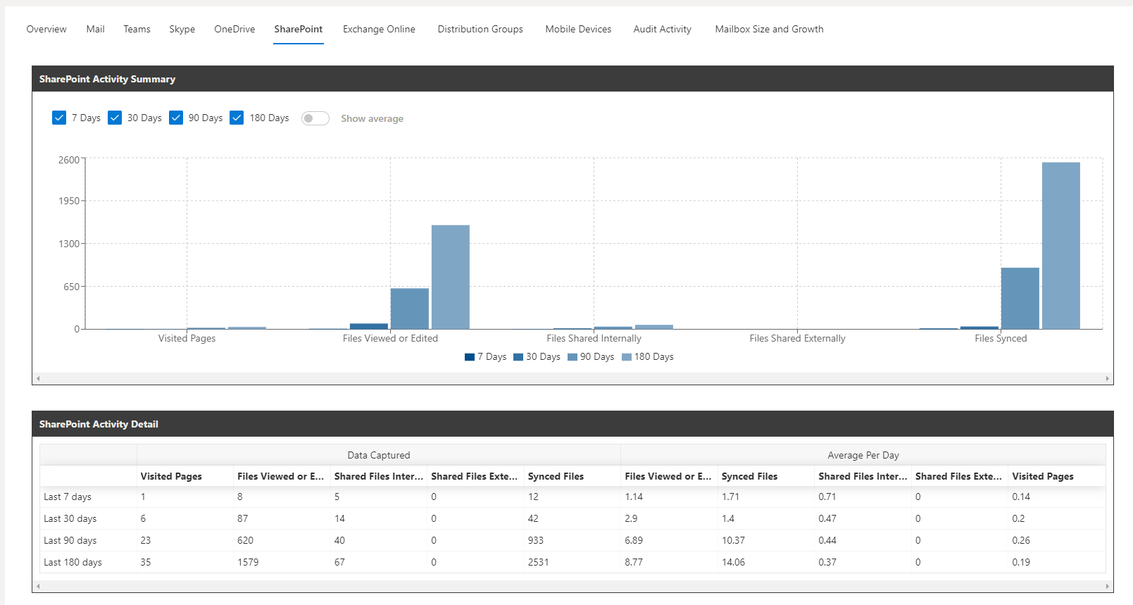Click detail table scrollbar left arrow
The height and width of the screenshot is (605, 1133).
pyautogui.click(x=38, y=586)
